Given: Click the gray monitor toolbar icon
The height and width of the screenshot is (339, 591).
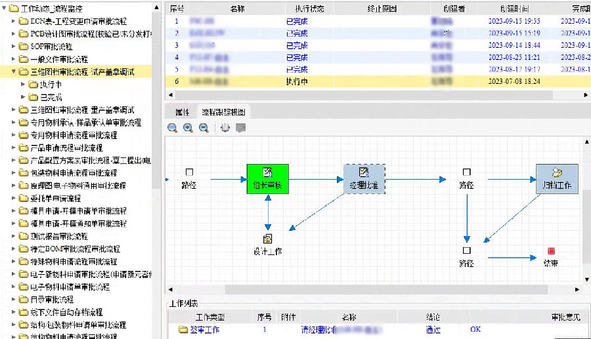Looking at the screenshot, I should (240, 128).
